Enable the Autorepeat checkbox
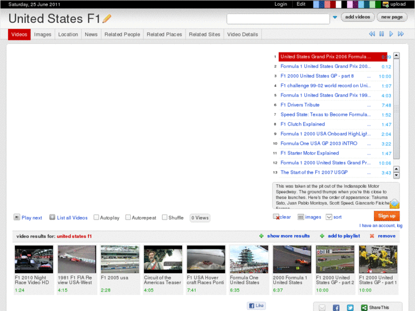The width and height of the screenshot is (415, 311). [x=128, y=217]
